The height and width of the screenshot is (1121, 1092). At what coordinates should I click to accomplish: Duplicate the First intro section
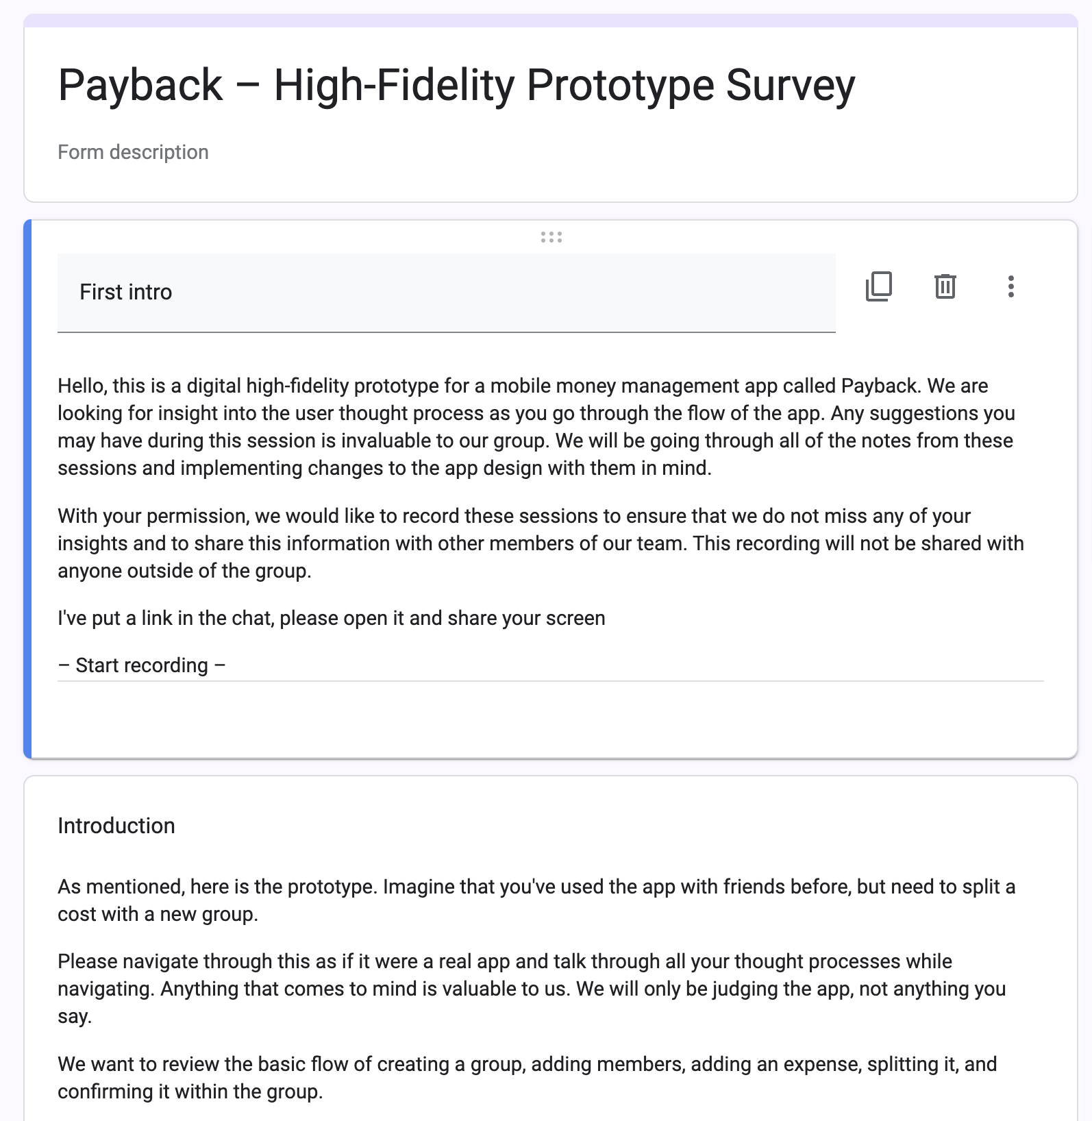tap(879, 286)
